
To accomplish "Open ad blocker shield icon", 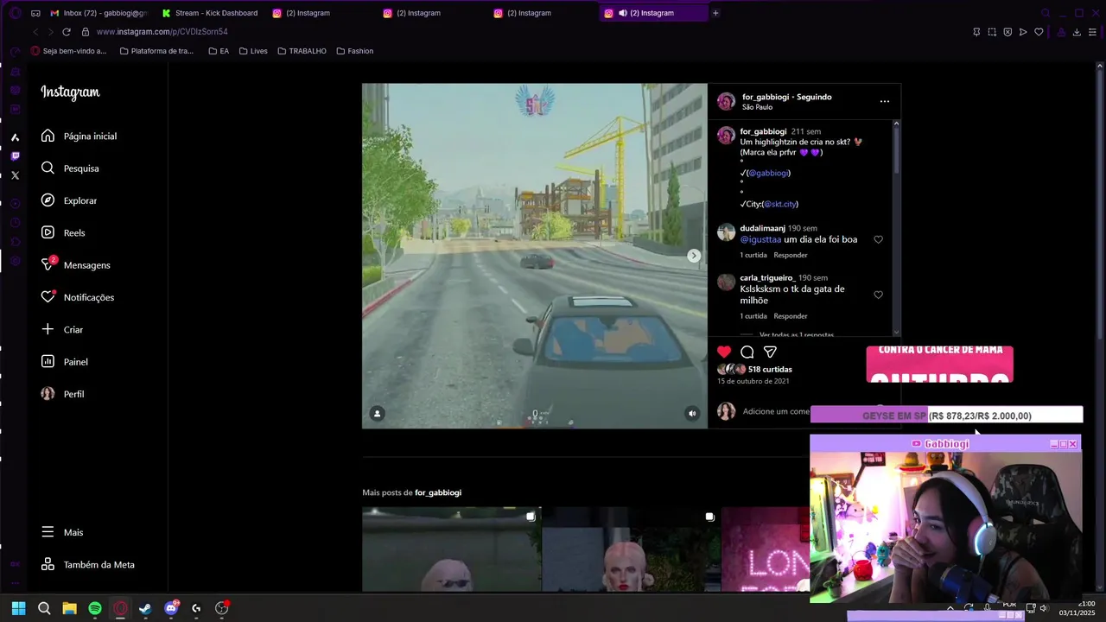I will coord(1007,32).
